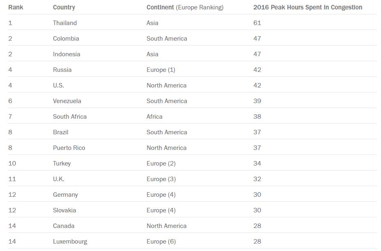Click the U.K. country entry

(x=59, y=179)
